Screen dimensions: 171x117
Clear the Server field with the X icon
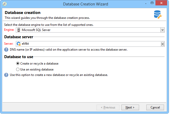(162, 44)
